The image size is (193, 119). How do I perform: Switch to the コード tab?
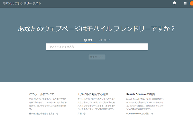pyautogui.click(x=105, y=40)
